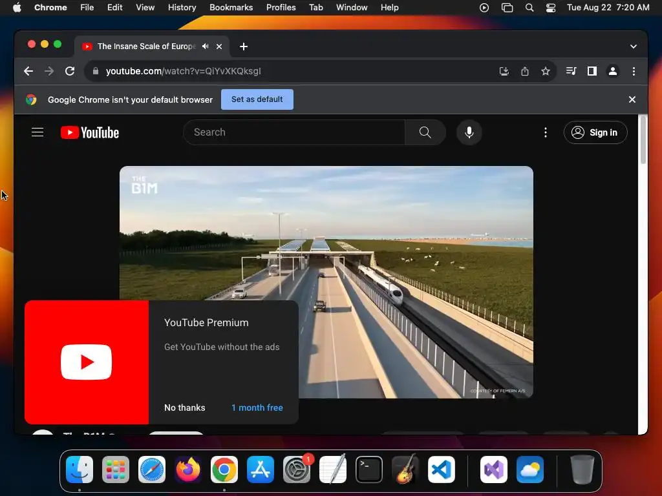The image size is (662, 496).
Task: Open the Chrome app menu
Action: coord(50,8)
